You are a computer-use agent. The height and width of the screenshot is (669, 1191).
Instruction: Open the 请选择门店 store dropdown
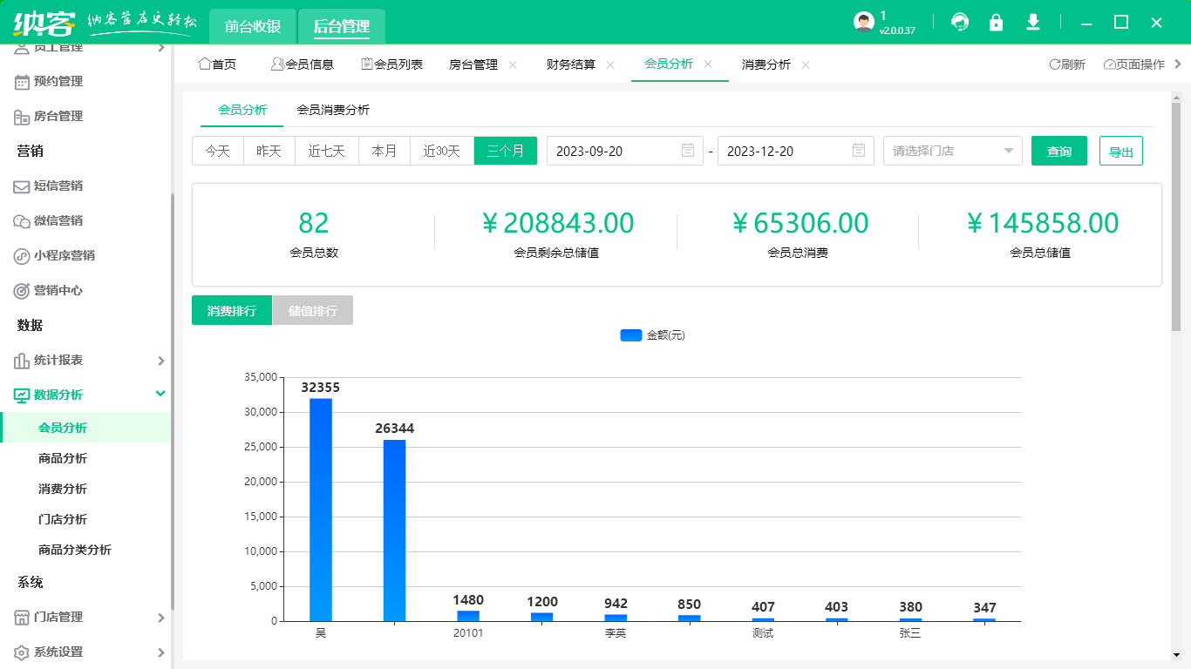(x=952, y=151)
